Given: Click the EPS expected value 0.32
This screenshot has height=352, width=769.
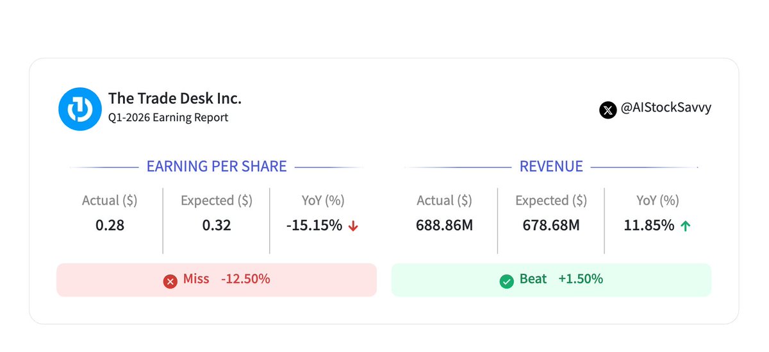Looking at the screenshot, I should [x=217, y=226].
